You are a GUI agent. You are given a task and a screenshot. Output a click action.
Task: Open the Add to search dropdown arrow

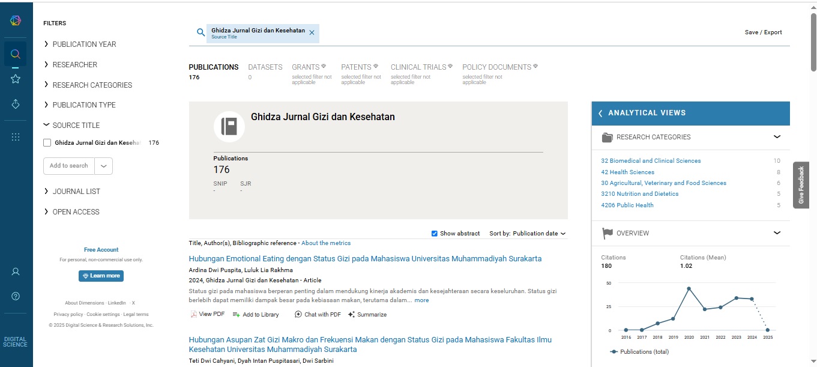point(103,166)
